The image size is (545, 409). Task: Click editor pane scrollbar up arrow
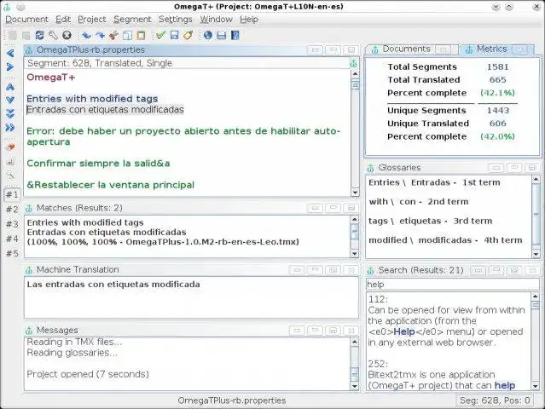pos(355,74)
